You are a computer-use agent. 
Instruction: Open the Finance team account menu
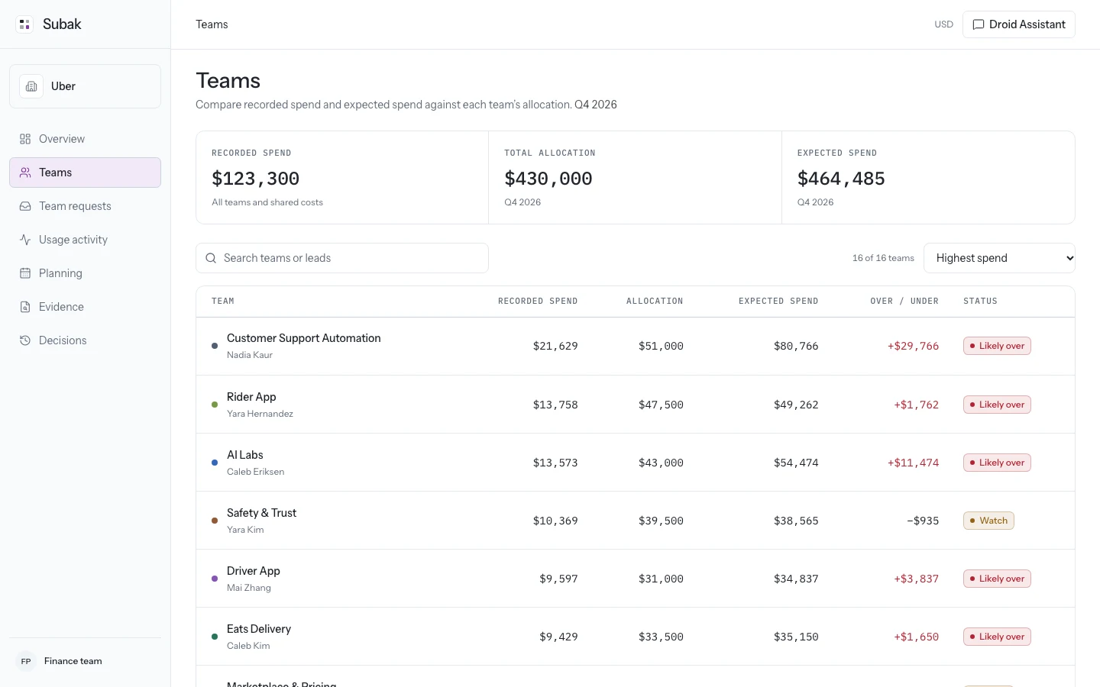coord(85,661)
